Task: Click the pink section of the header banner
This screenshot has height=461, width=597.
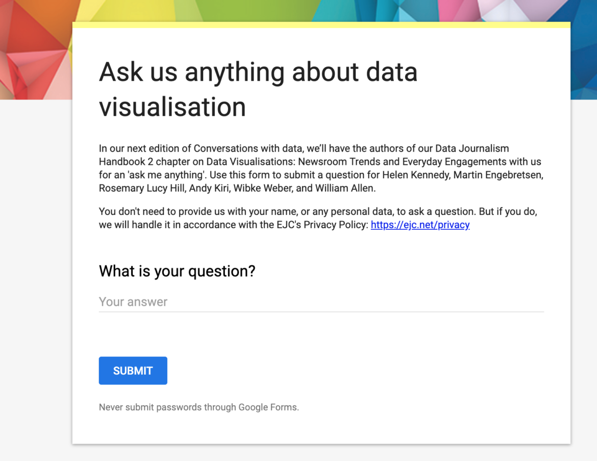Action: 457,10
